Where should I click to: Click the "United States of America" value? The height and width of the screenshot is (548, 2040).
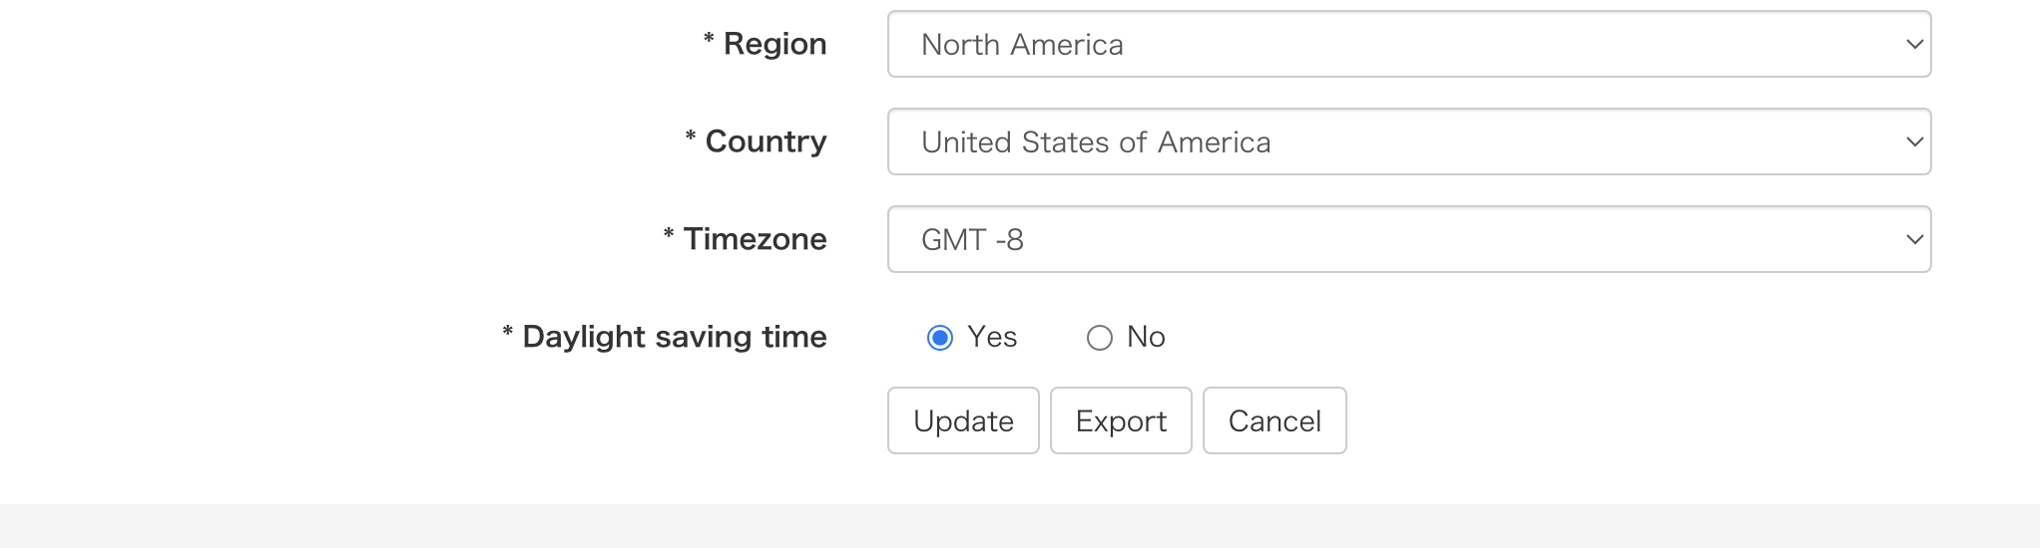point(1096,142)
